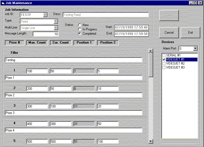Select the Completed status radio button
204x147 pixels.
80,34
